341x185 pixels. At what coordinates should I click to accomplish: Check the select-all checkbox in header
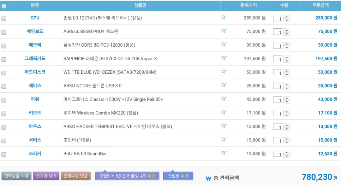(x=4, y=6)
